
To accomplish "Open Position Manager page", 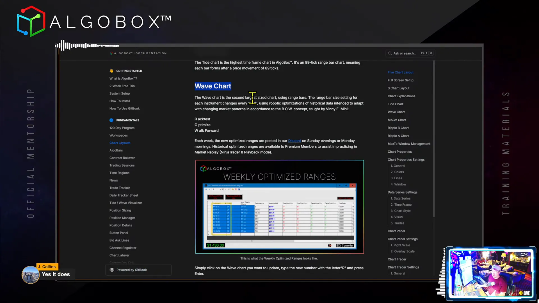I will point(122,218).
